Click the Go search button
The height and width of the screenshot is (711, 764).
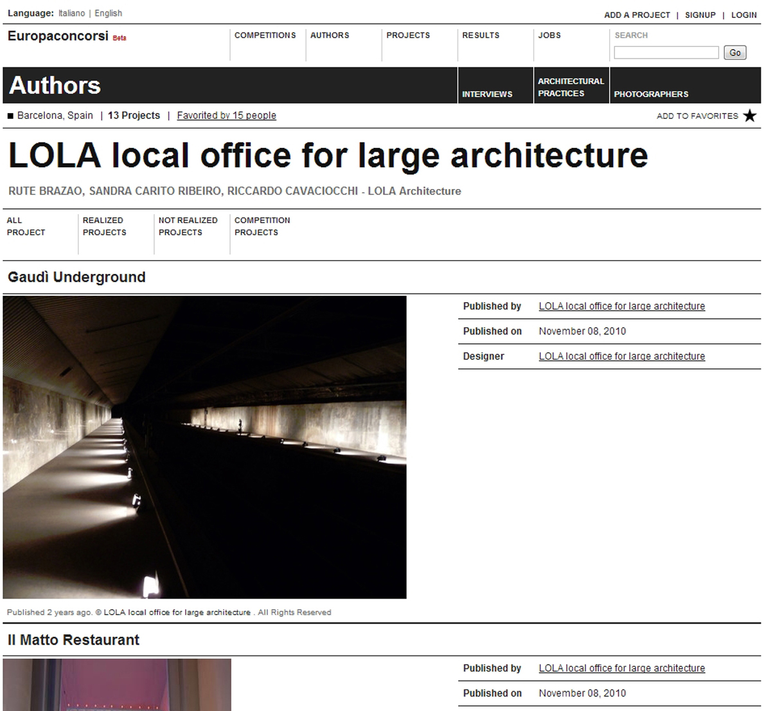[735, 53]
